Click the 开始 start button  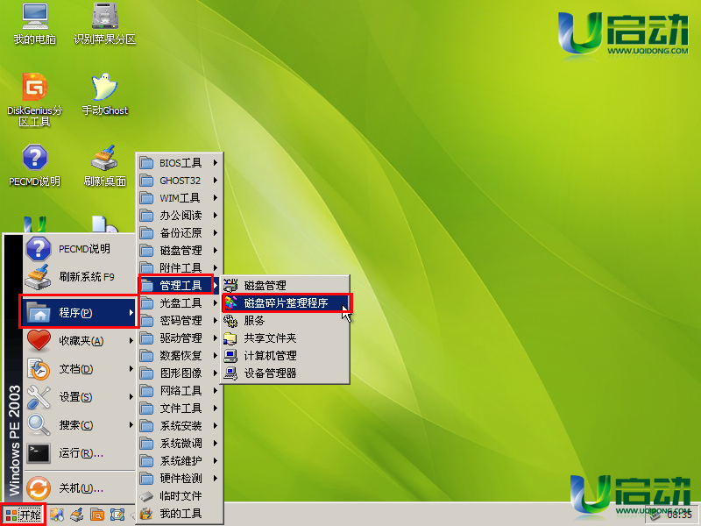point(24,515)
